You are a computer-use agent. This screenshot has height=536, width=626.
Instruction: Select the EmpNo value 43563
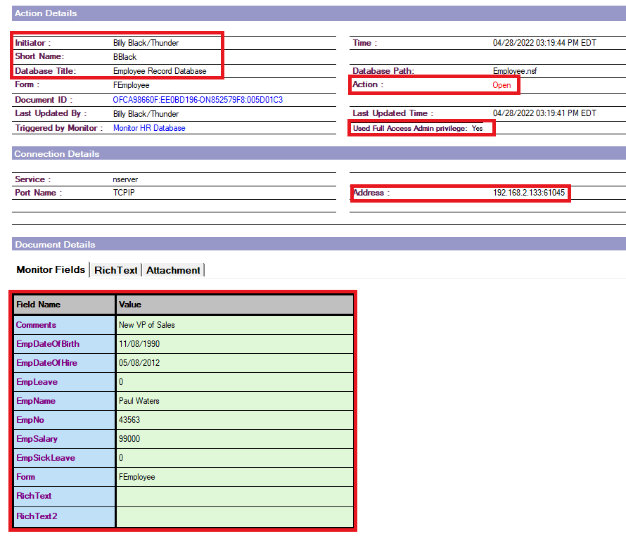coord(129,420)
